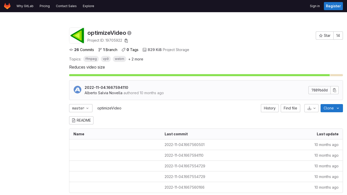Click the optimizeVideo breadcrumb path
This screenshot has width=347, height=195.
[x=109, y=108]
